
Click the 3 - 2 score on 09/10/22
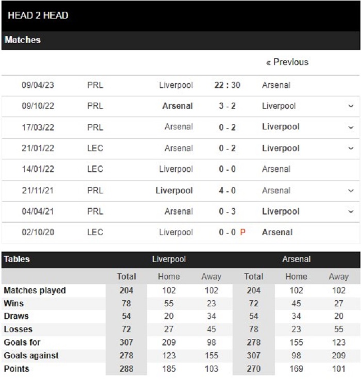[227, 106]
